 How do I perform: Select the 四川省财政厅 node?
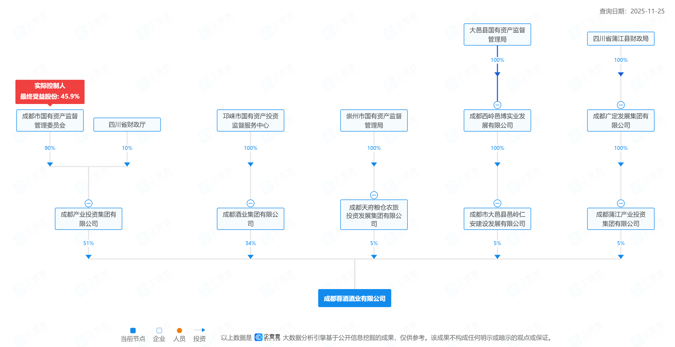127,125
